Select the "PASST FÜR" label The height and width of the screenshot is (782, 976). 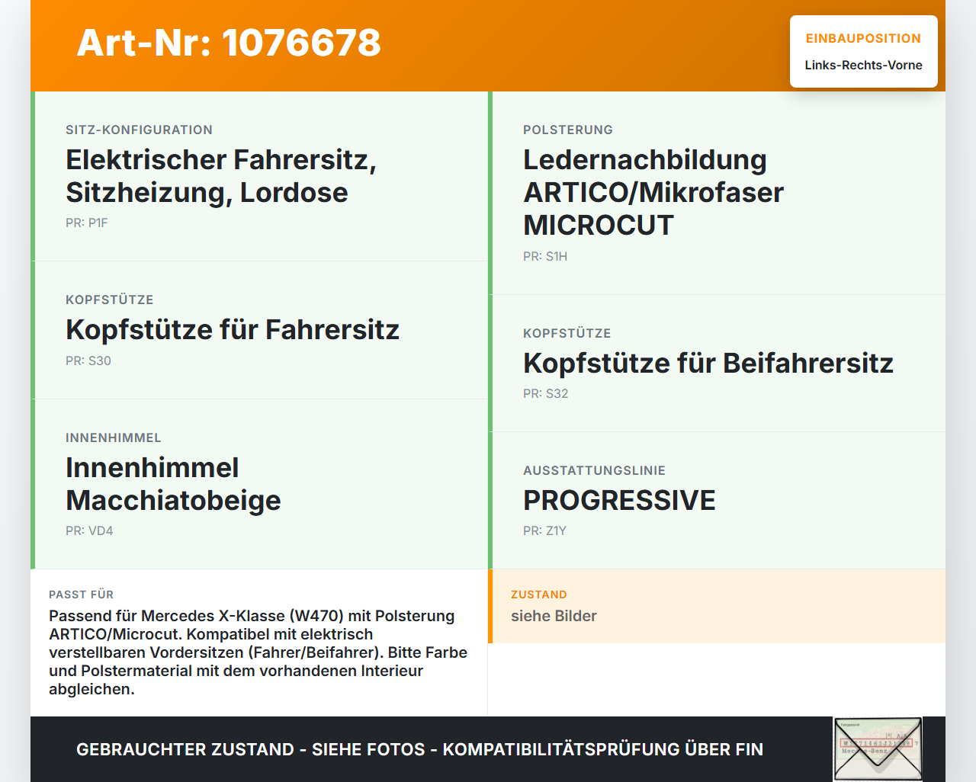pyautogui.click(x=81, y=595)
